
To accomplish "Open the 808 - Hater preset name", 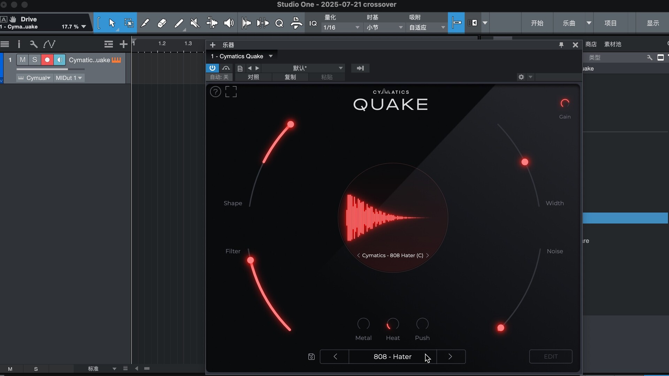I will (393, 357).
